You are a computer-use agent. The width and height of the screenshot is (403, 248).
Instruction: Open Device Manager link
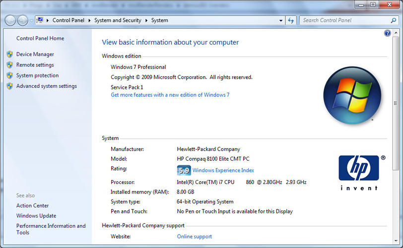coord(35,54)
